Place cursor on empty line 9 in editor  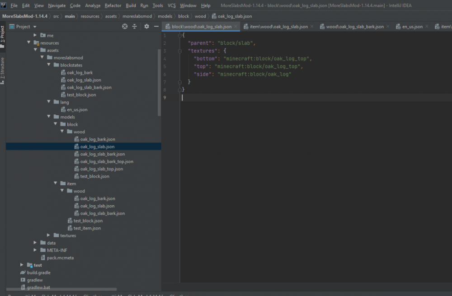pos(315,98)
